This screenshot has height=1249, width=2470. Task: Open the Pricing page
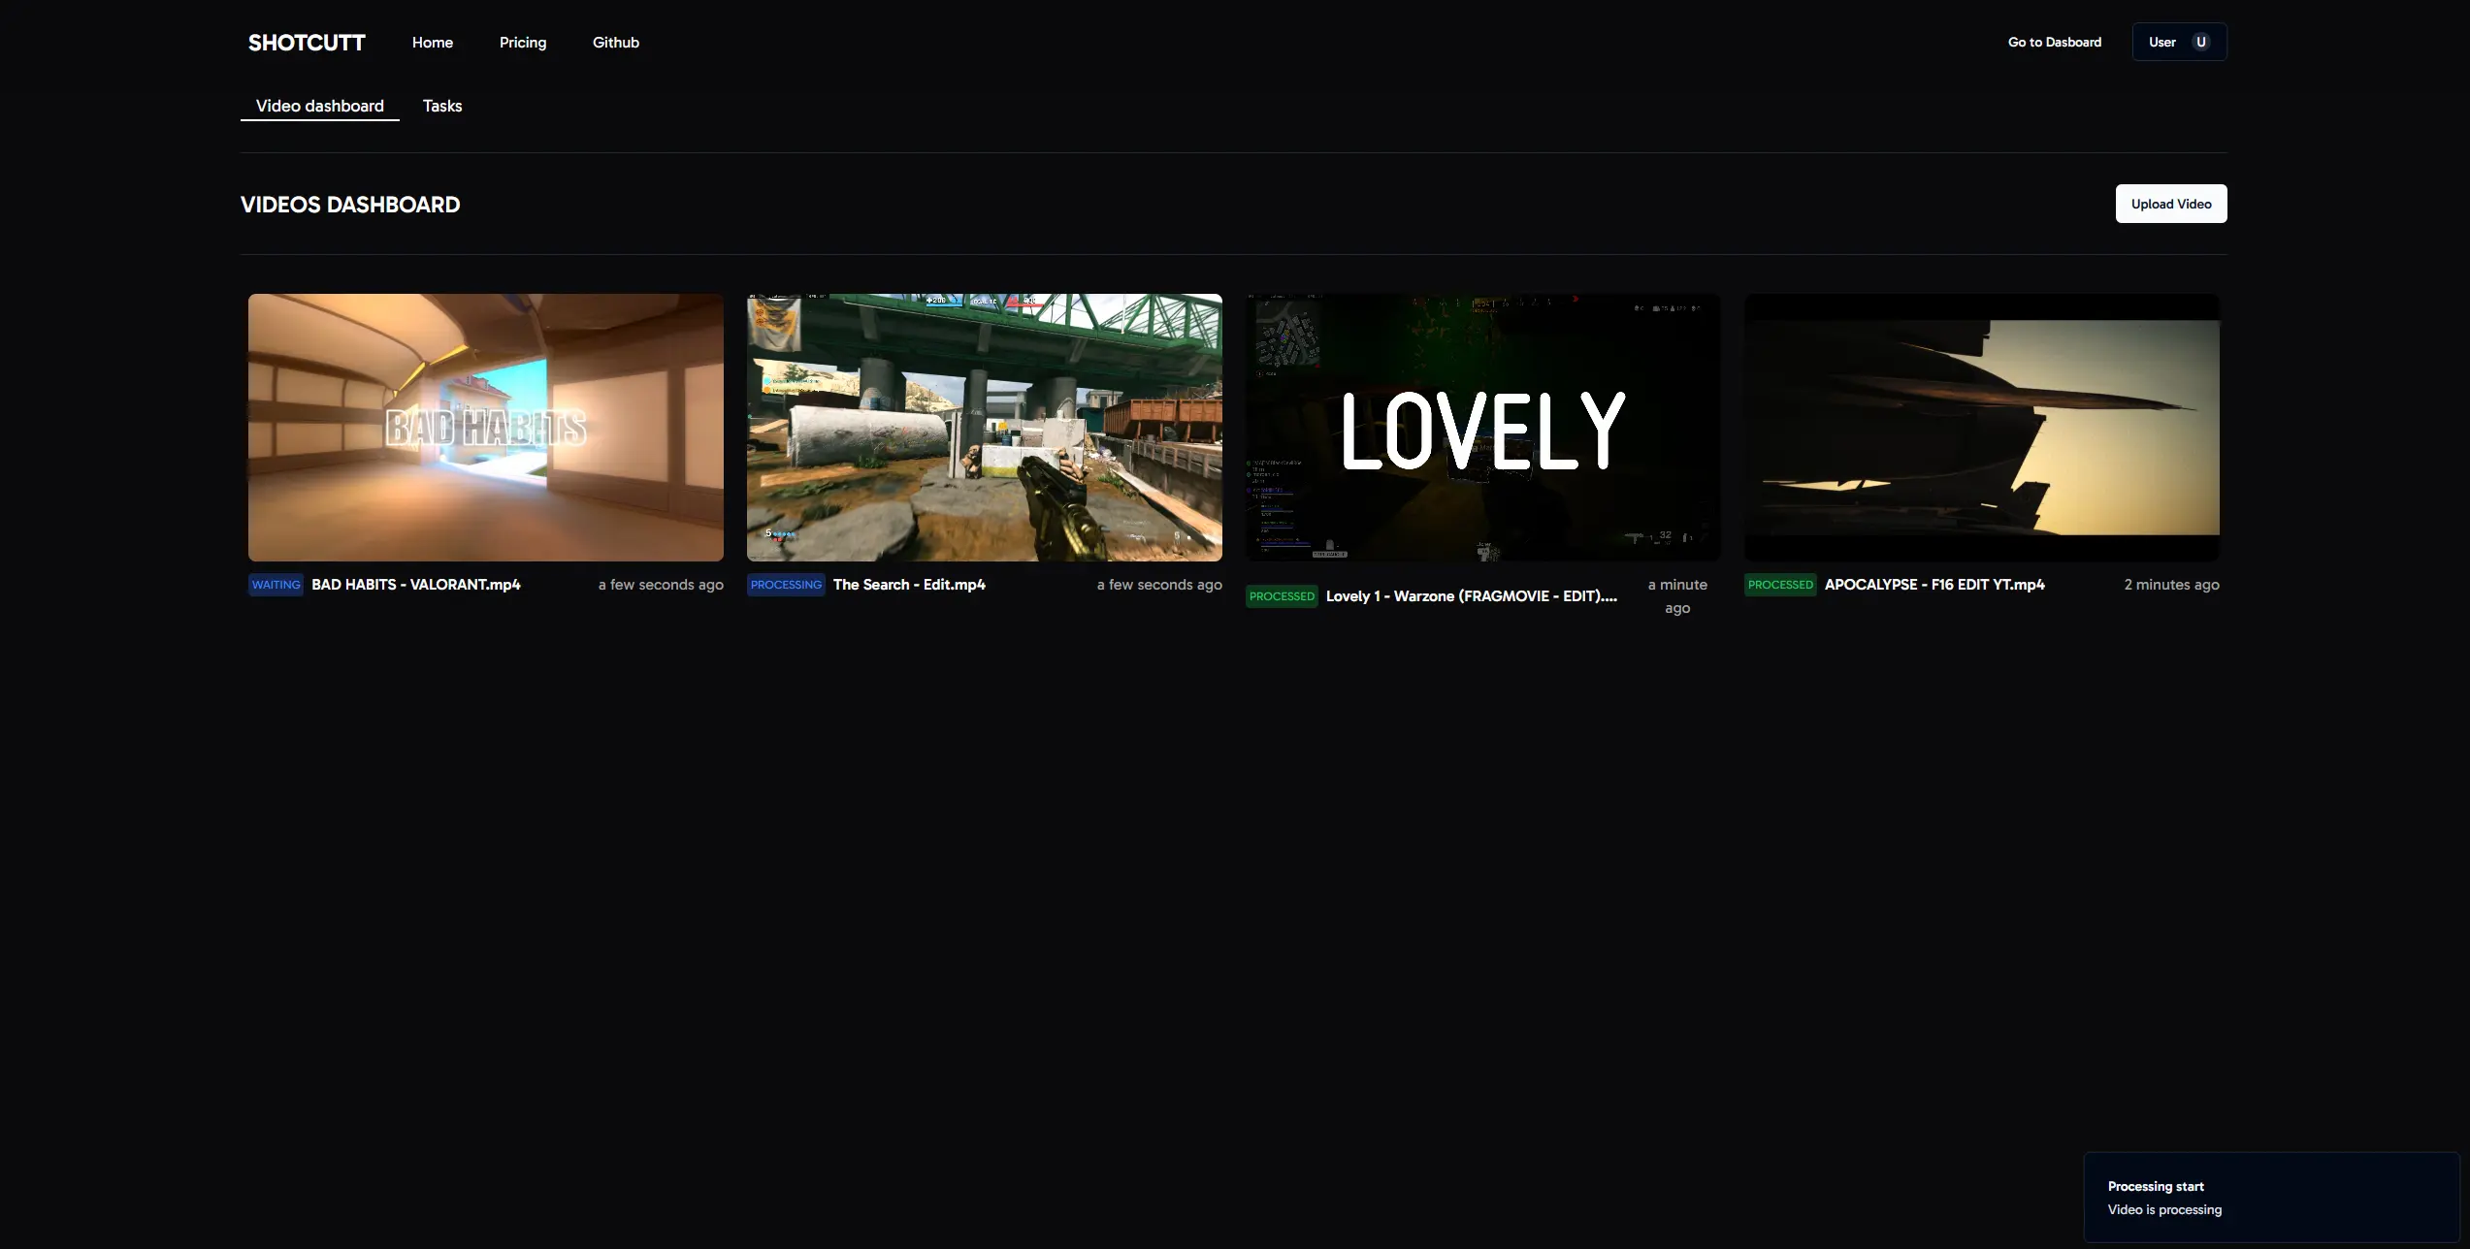click(x=523, y=42)
